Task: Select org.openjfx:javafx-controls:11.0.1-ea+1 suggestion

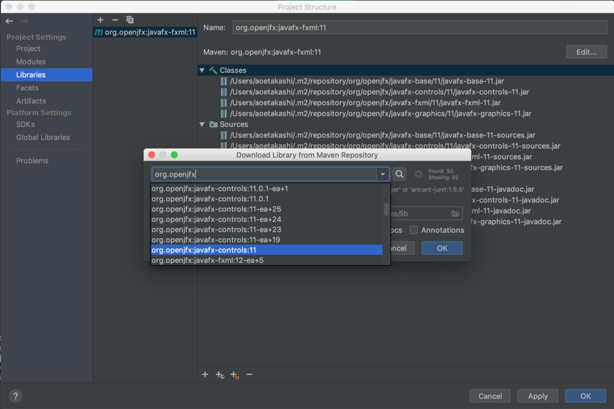Action: (x=267, y=188)
